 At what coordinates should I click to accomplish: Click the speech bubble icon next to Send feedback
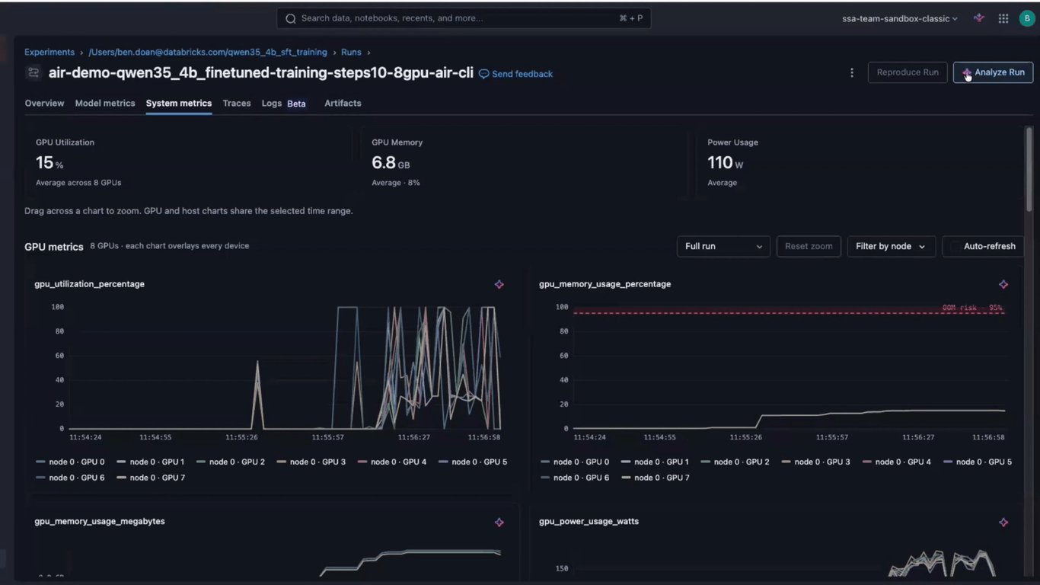pyautogui.click(x=483, y=74)
